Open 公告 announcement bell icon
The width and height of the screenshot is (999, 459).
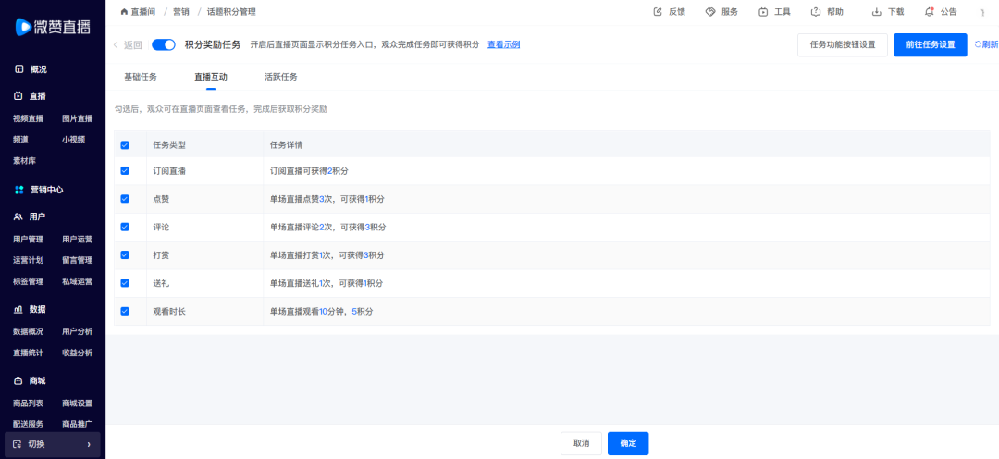pos(929,12)
